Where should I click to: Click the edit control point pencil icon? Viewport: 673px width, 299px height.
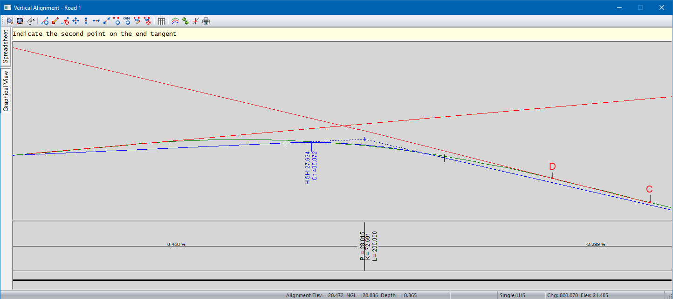click(137, 21)
